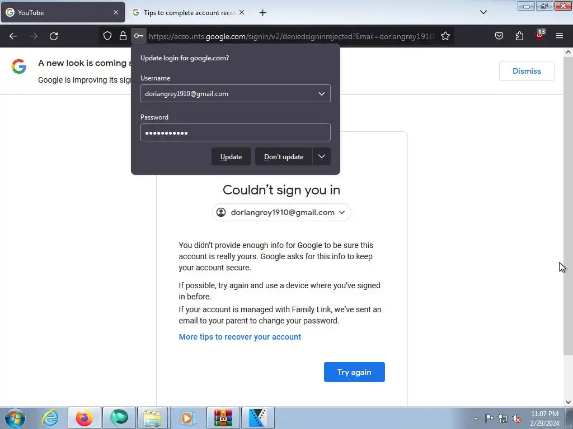Screen dimensions: 573x429
Task: Click the page scrollbar up arrow
Action: 568,52
